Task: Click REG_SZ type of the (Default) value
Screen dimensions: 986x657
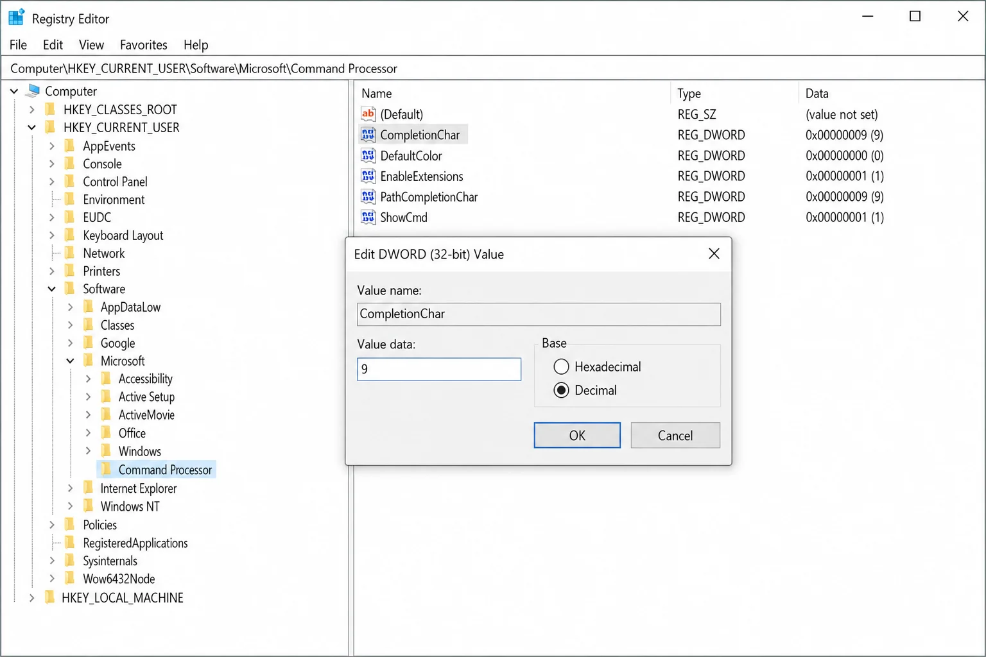Action: point(696,114)
